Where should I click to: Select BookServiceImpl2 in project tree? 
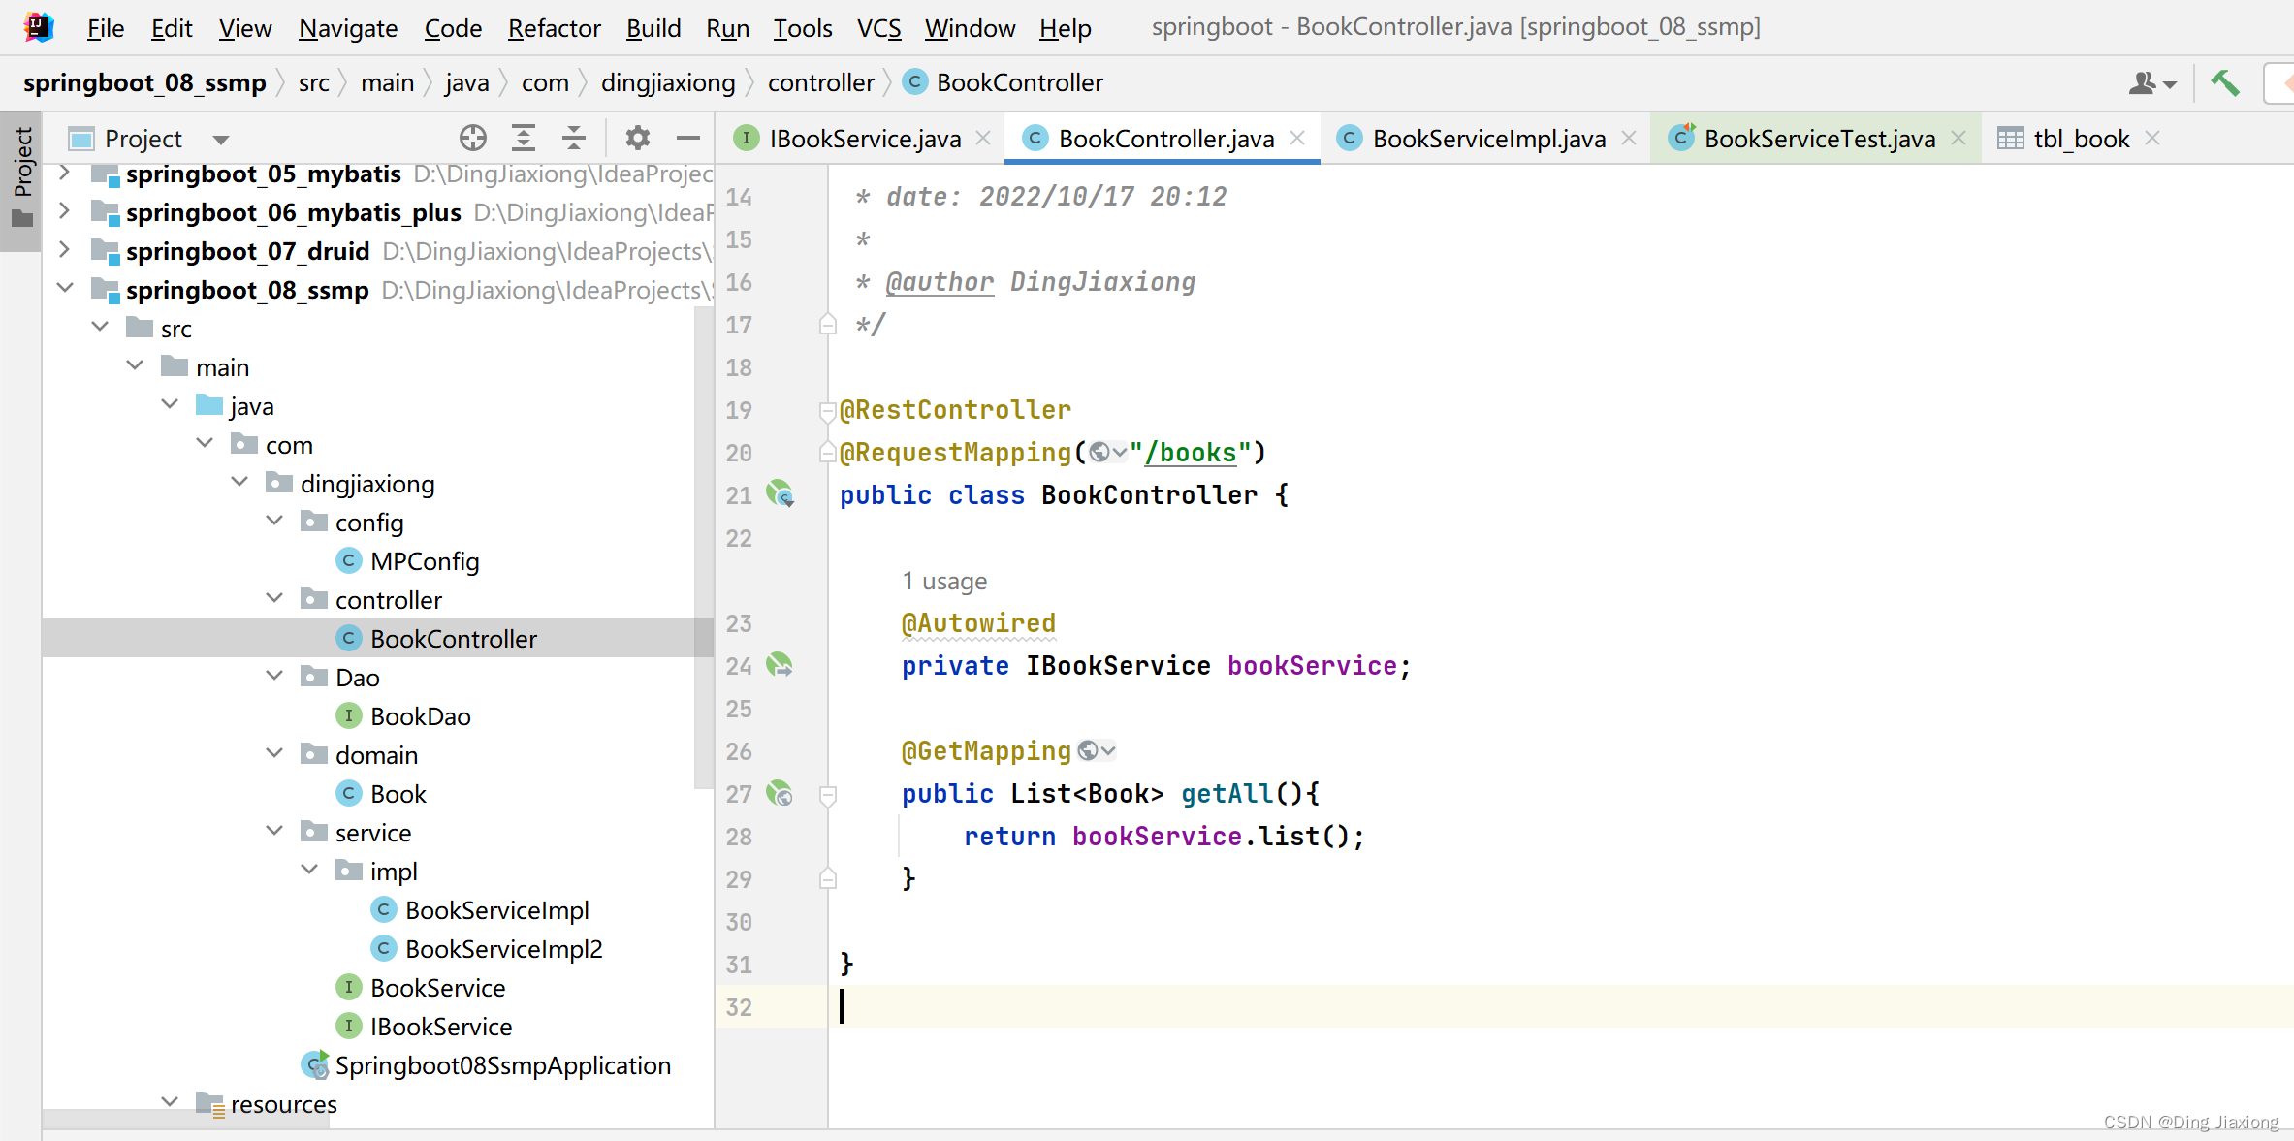point(503,949)
